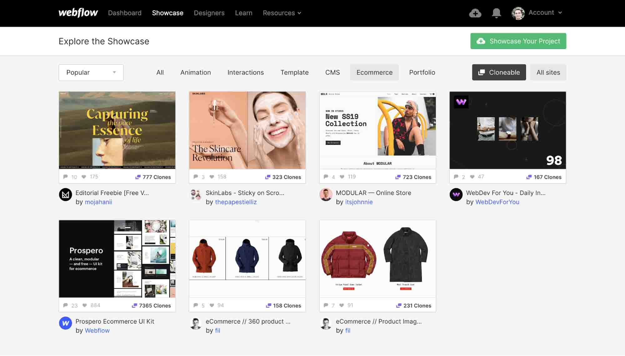This screenshot has width=625, height=356.
Task: Click the Webflow logo in navbar
Action: click(x=78, y=13)
